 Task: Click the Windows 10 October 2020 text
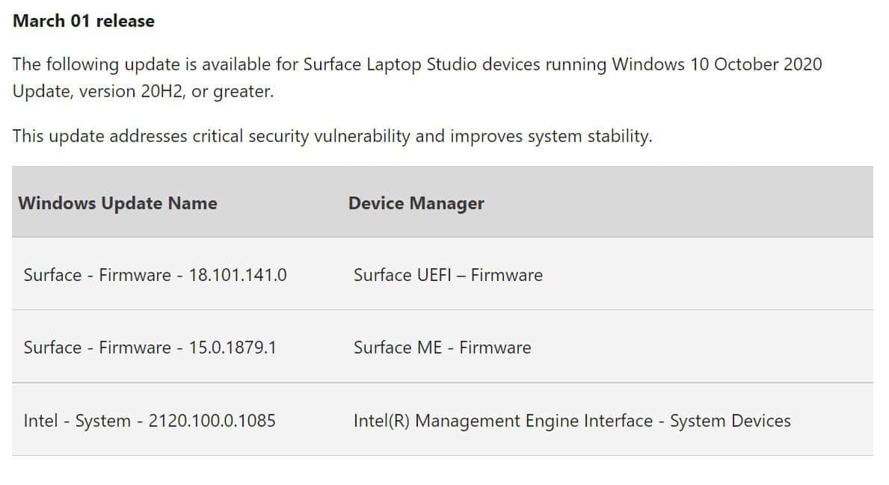tap(716, 64)
